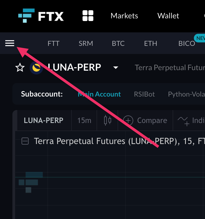Viewport: 205px width, 219px height.
Task: Open the Wallet menu
Action: coord(168,16)
